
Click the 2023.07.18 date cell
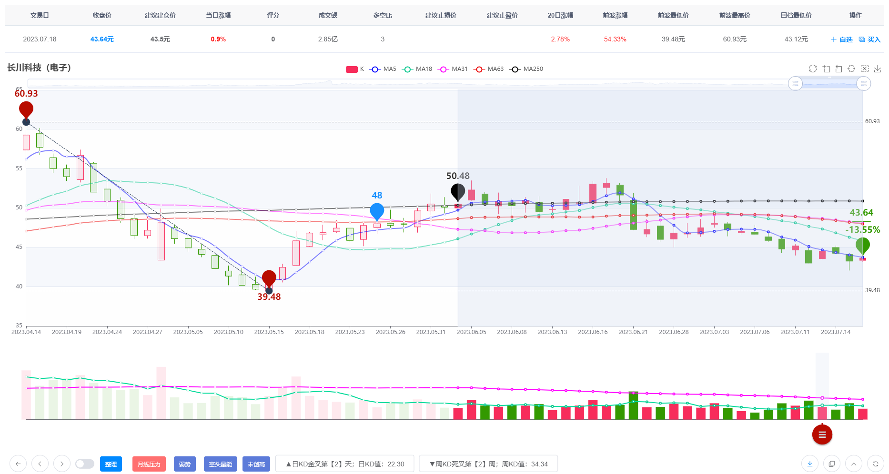[40, 39]
